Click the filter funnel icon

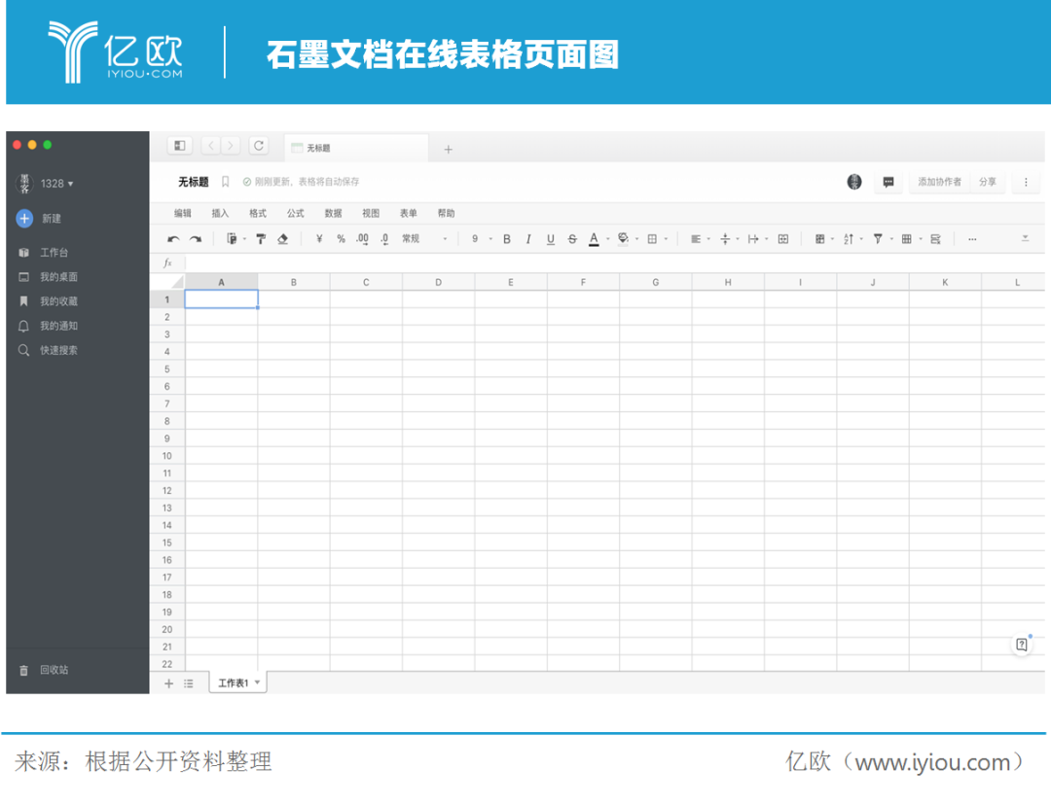pyautogui.click(x=878, y=239)
